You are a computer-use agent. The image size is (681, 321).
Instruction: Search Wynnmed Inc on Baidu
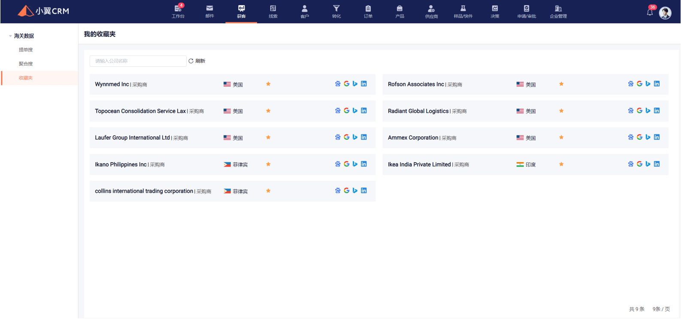[x=338, y=84]
